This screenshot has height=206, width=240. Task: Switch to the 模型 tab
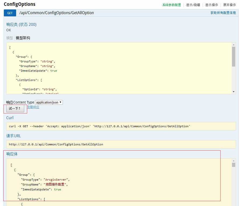tap(9, 38)
